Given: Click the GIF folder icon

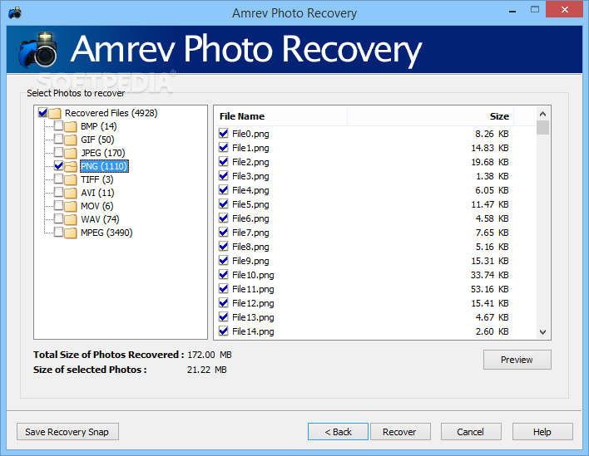Looking at the screenshot, I should (70, 140).
